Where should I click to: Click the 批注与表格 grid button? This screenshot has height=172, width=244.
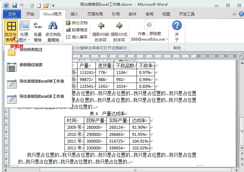click(11, 32)
